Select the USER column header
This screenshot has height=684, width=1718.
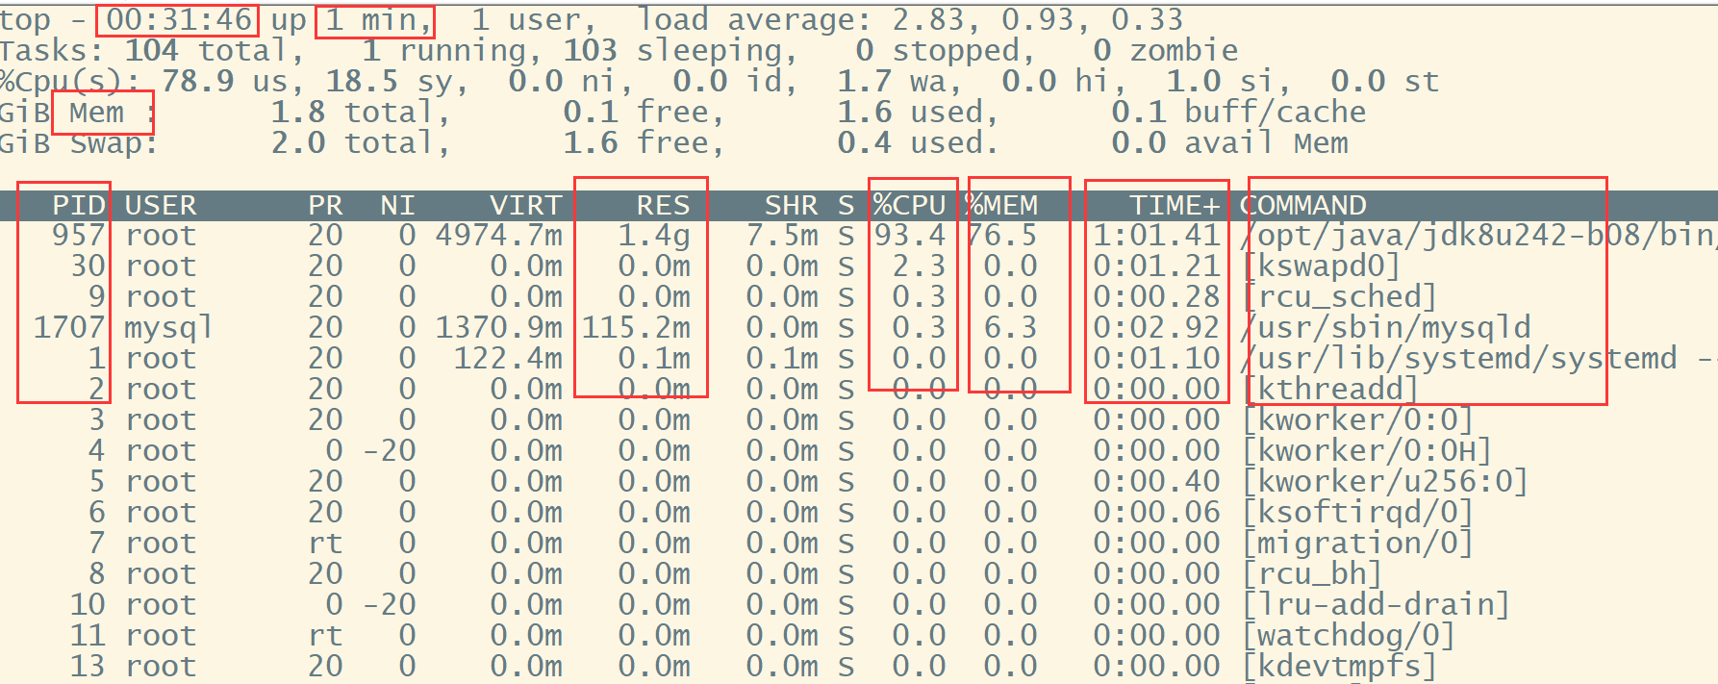point(161,205)
